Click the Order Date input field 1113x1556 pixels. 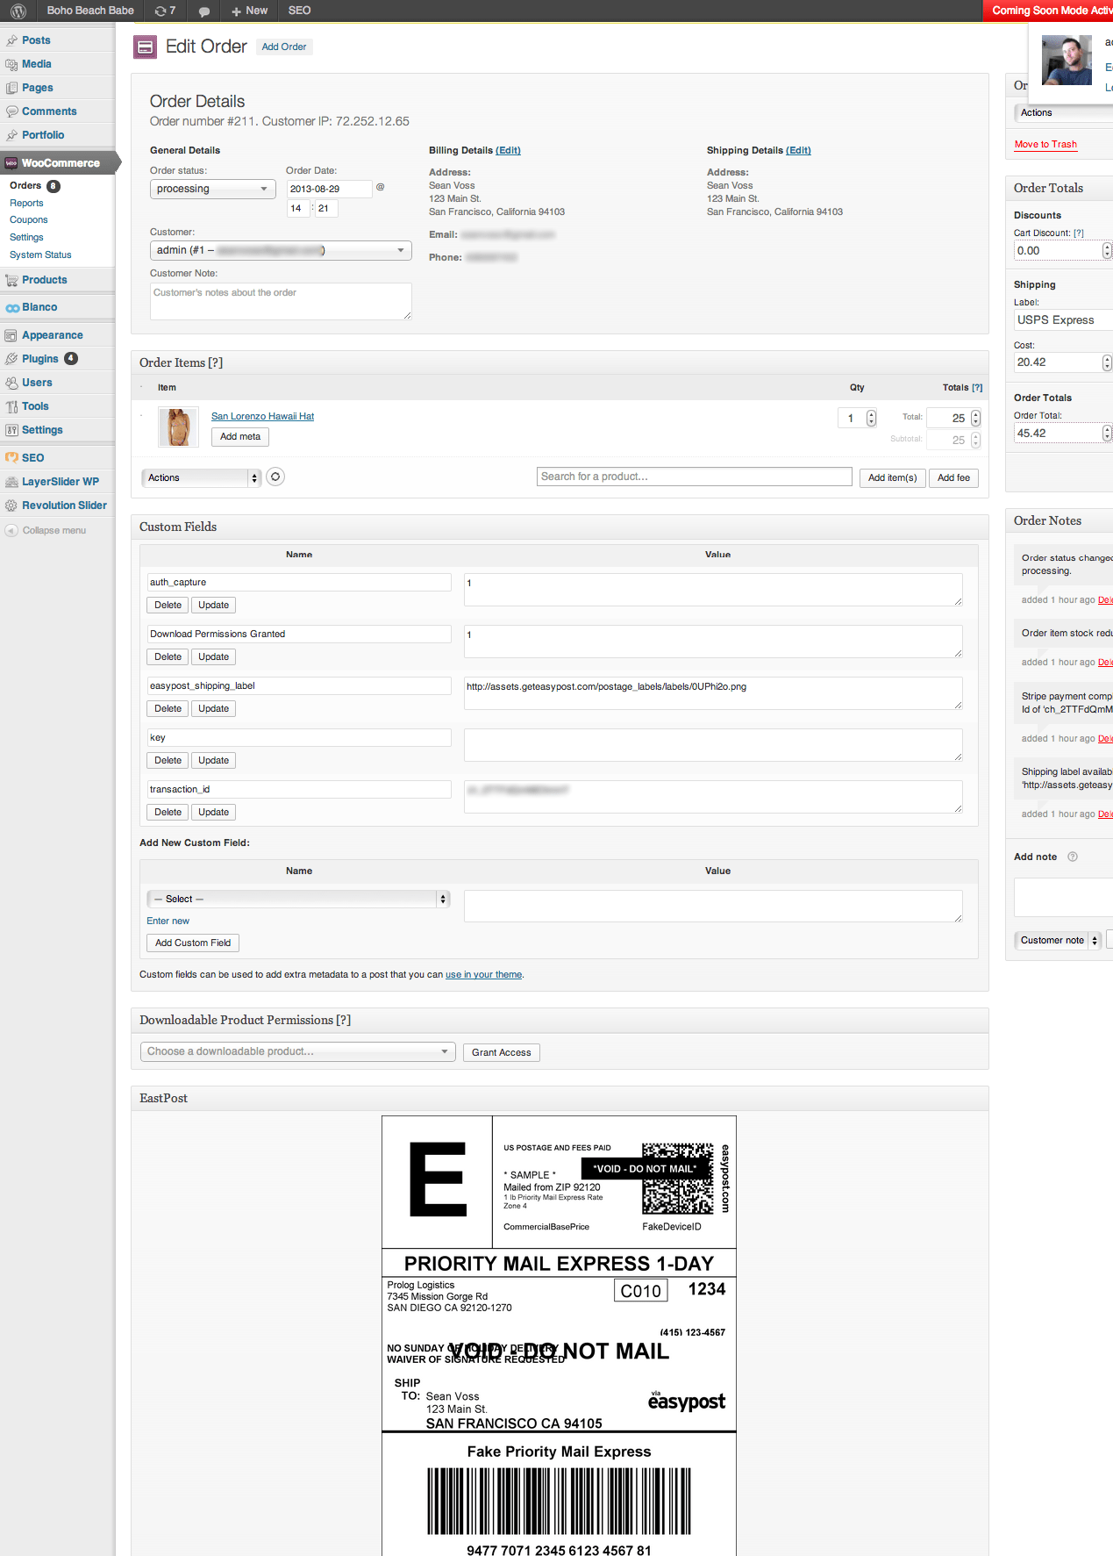point(329,189)
